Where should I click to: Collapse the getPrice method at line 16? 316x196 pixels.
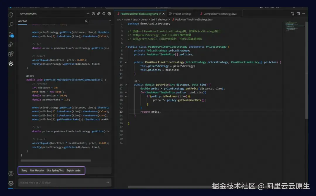126,85
